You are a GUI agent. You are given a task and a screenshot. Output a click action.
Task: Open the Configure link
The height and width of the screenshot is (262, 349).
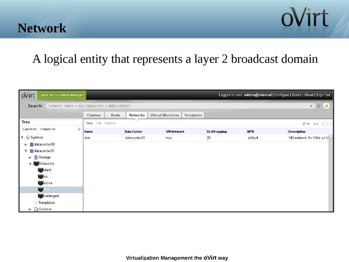(281, 95)
